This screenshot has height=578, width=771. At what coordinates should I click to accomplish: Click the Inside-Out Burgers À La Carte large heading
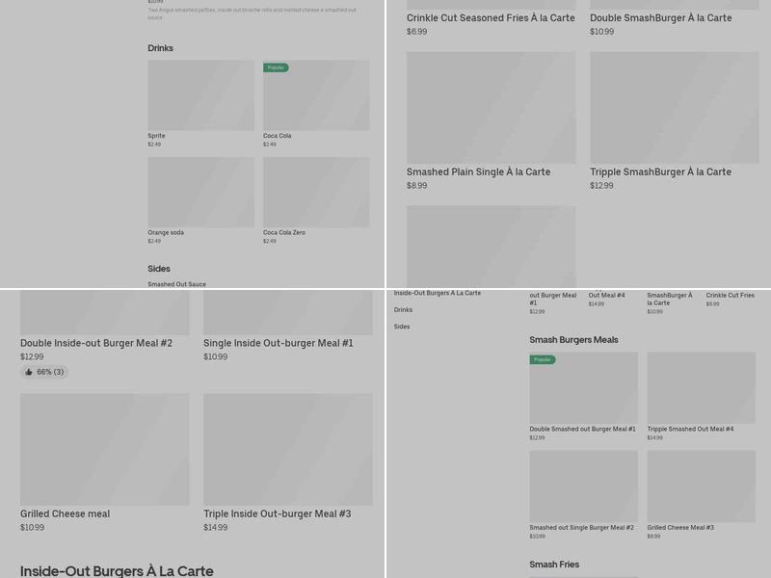[x=117, y=570]
